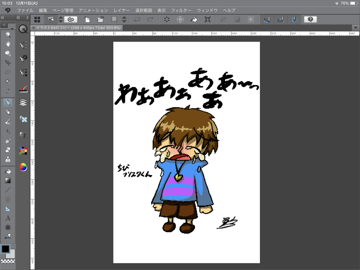Select the Gradient tool
360x270 pixels.
(7, 180)
